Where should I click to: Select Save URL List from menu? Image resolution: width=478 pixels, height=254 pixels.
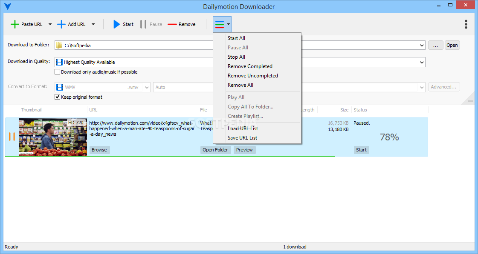tap(257, 138)
